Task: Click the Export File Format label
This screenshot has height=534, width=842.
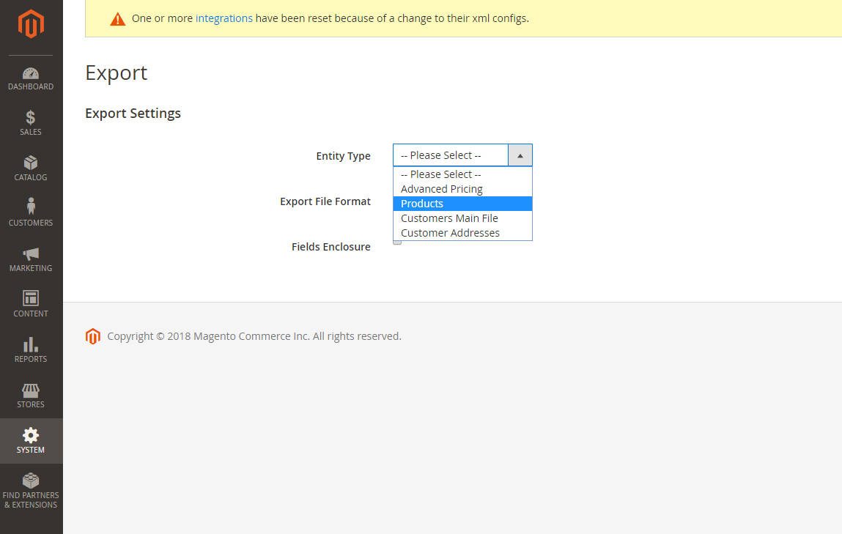Action: pos(325,201)
